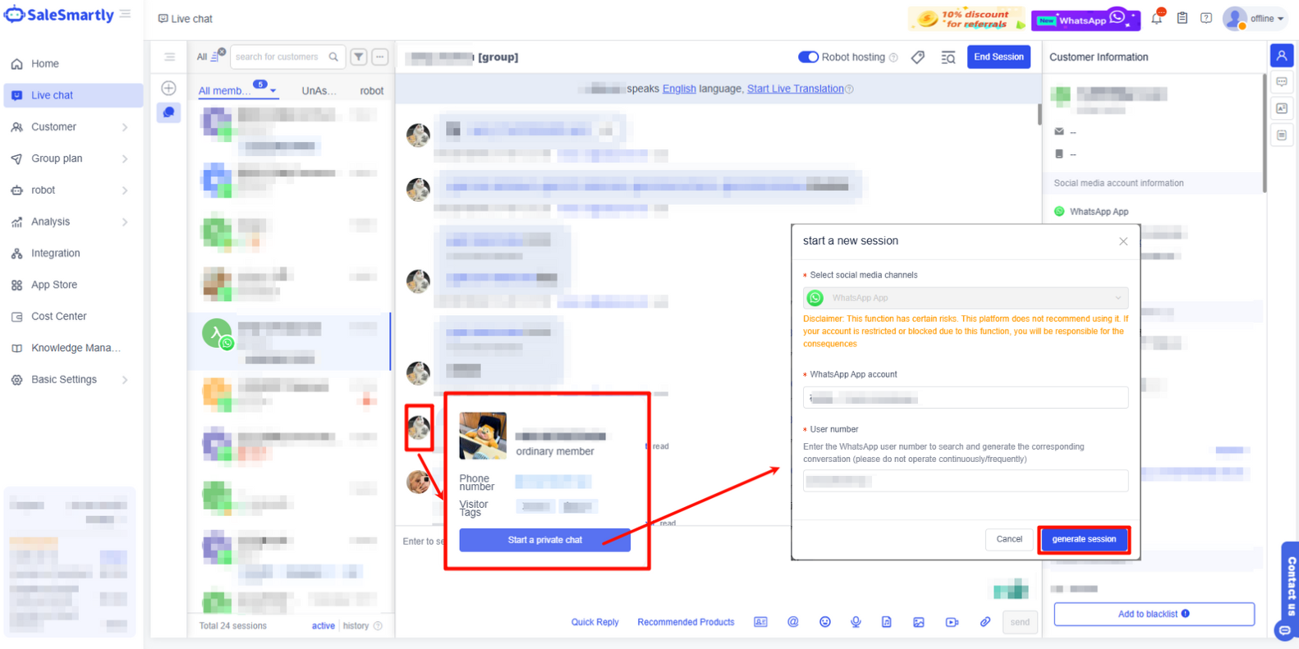Attach an image icon

918,622
